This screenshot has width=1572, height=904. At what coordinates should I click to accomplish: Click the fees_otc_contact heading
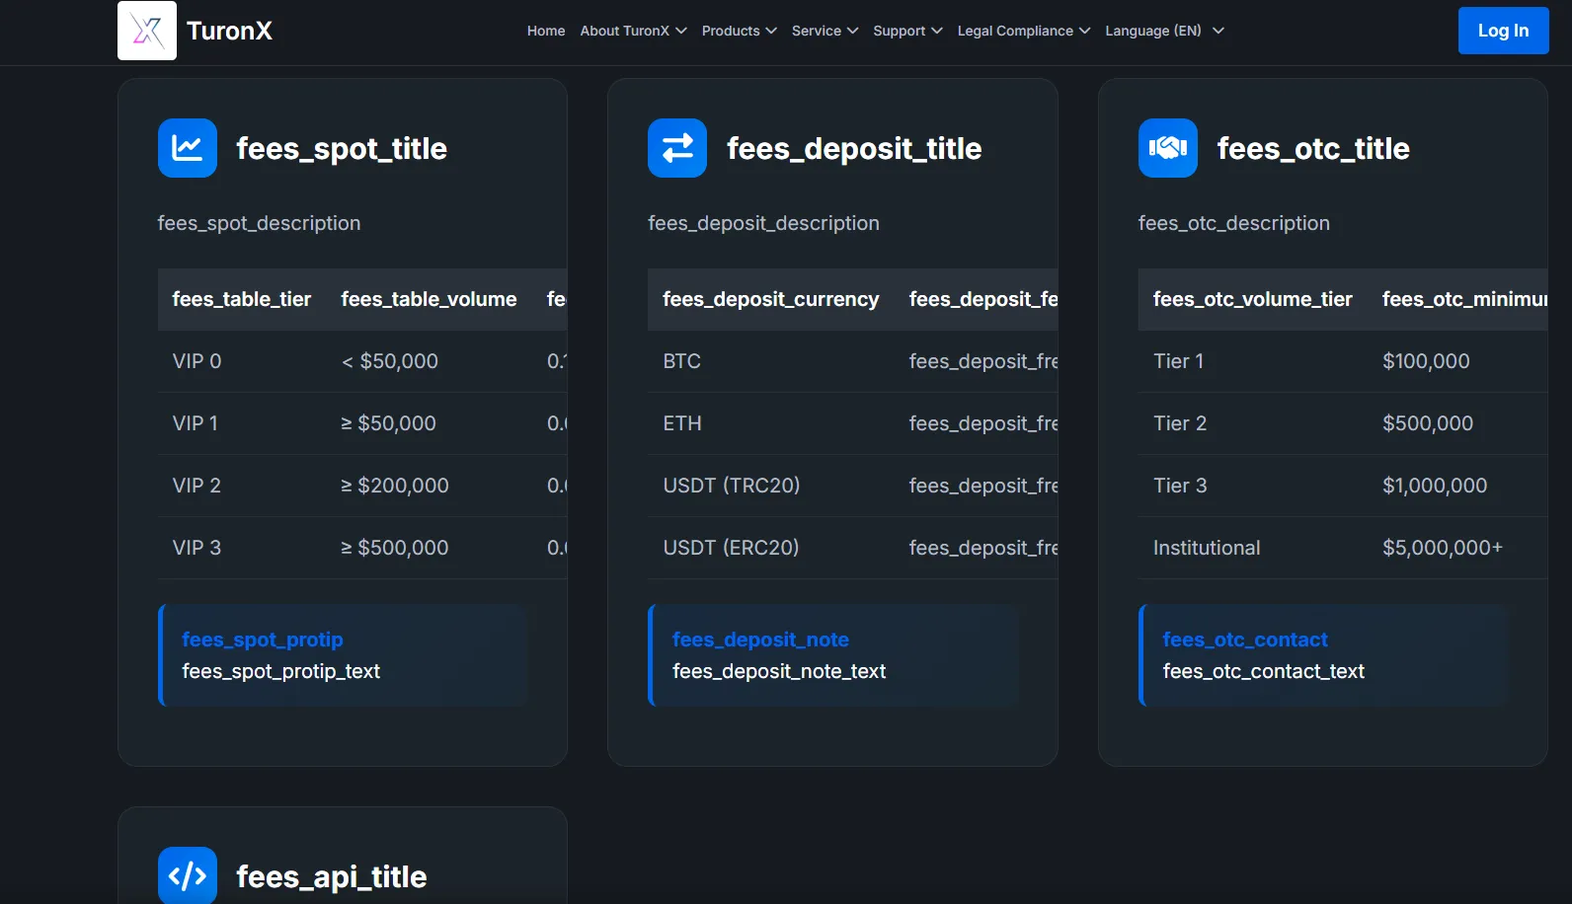click(x=1244, y=640)
